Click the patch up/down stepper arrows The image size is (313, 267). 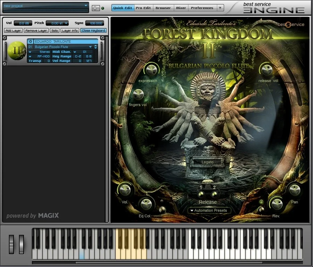[x=96, y=47]
